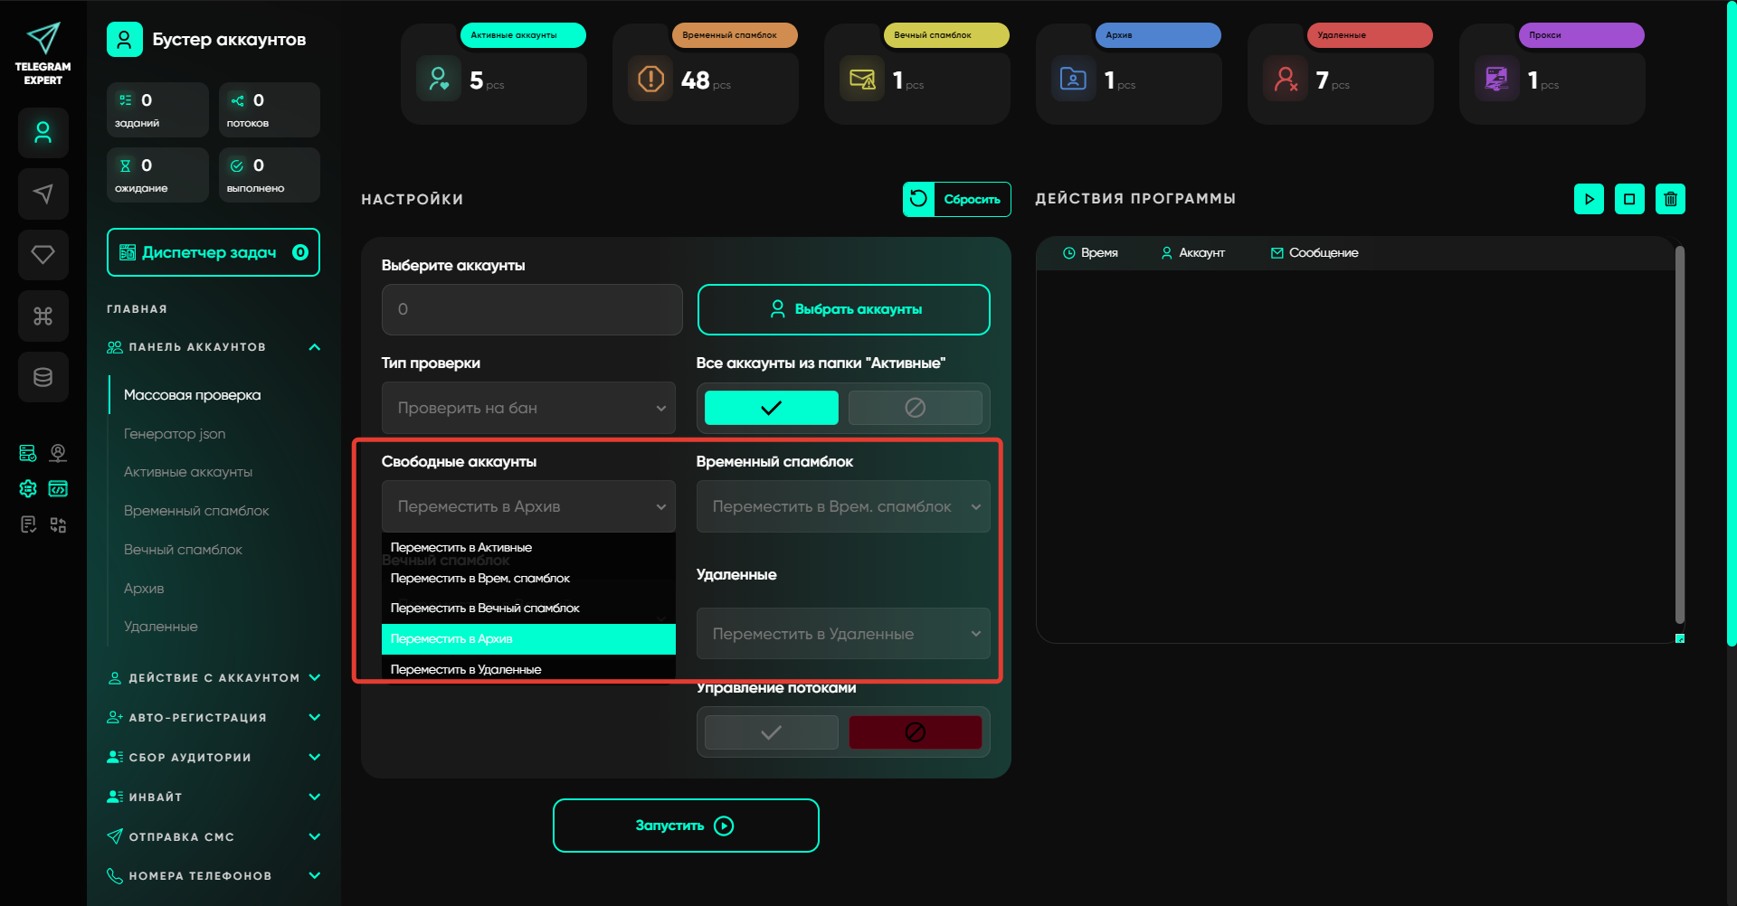Screen dimensions: 1737x906
Task: Open the 'Проверить на бан' dropdown
Action: 528,408
